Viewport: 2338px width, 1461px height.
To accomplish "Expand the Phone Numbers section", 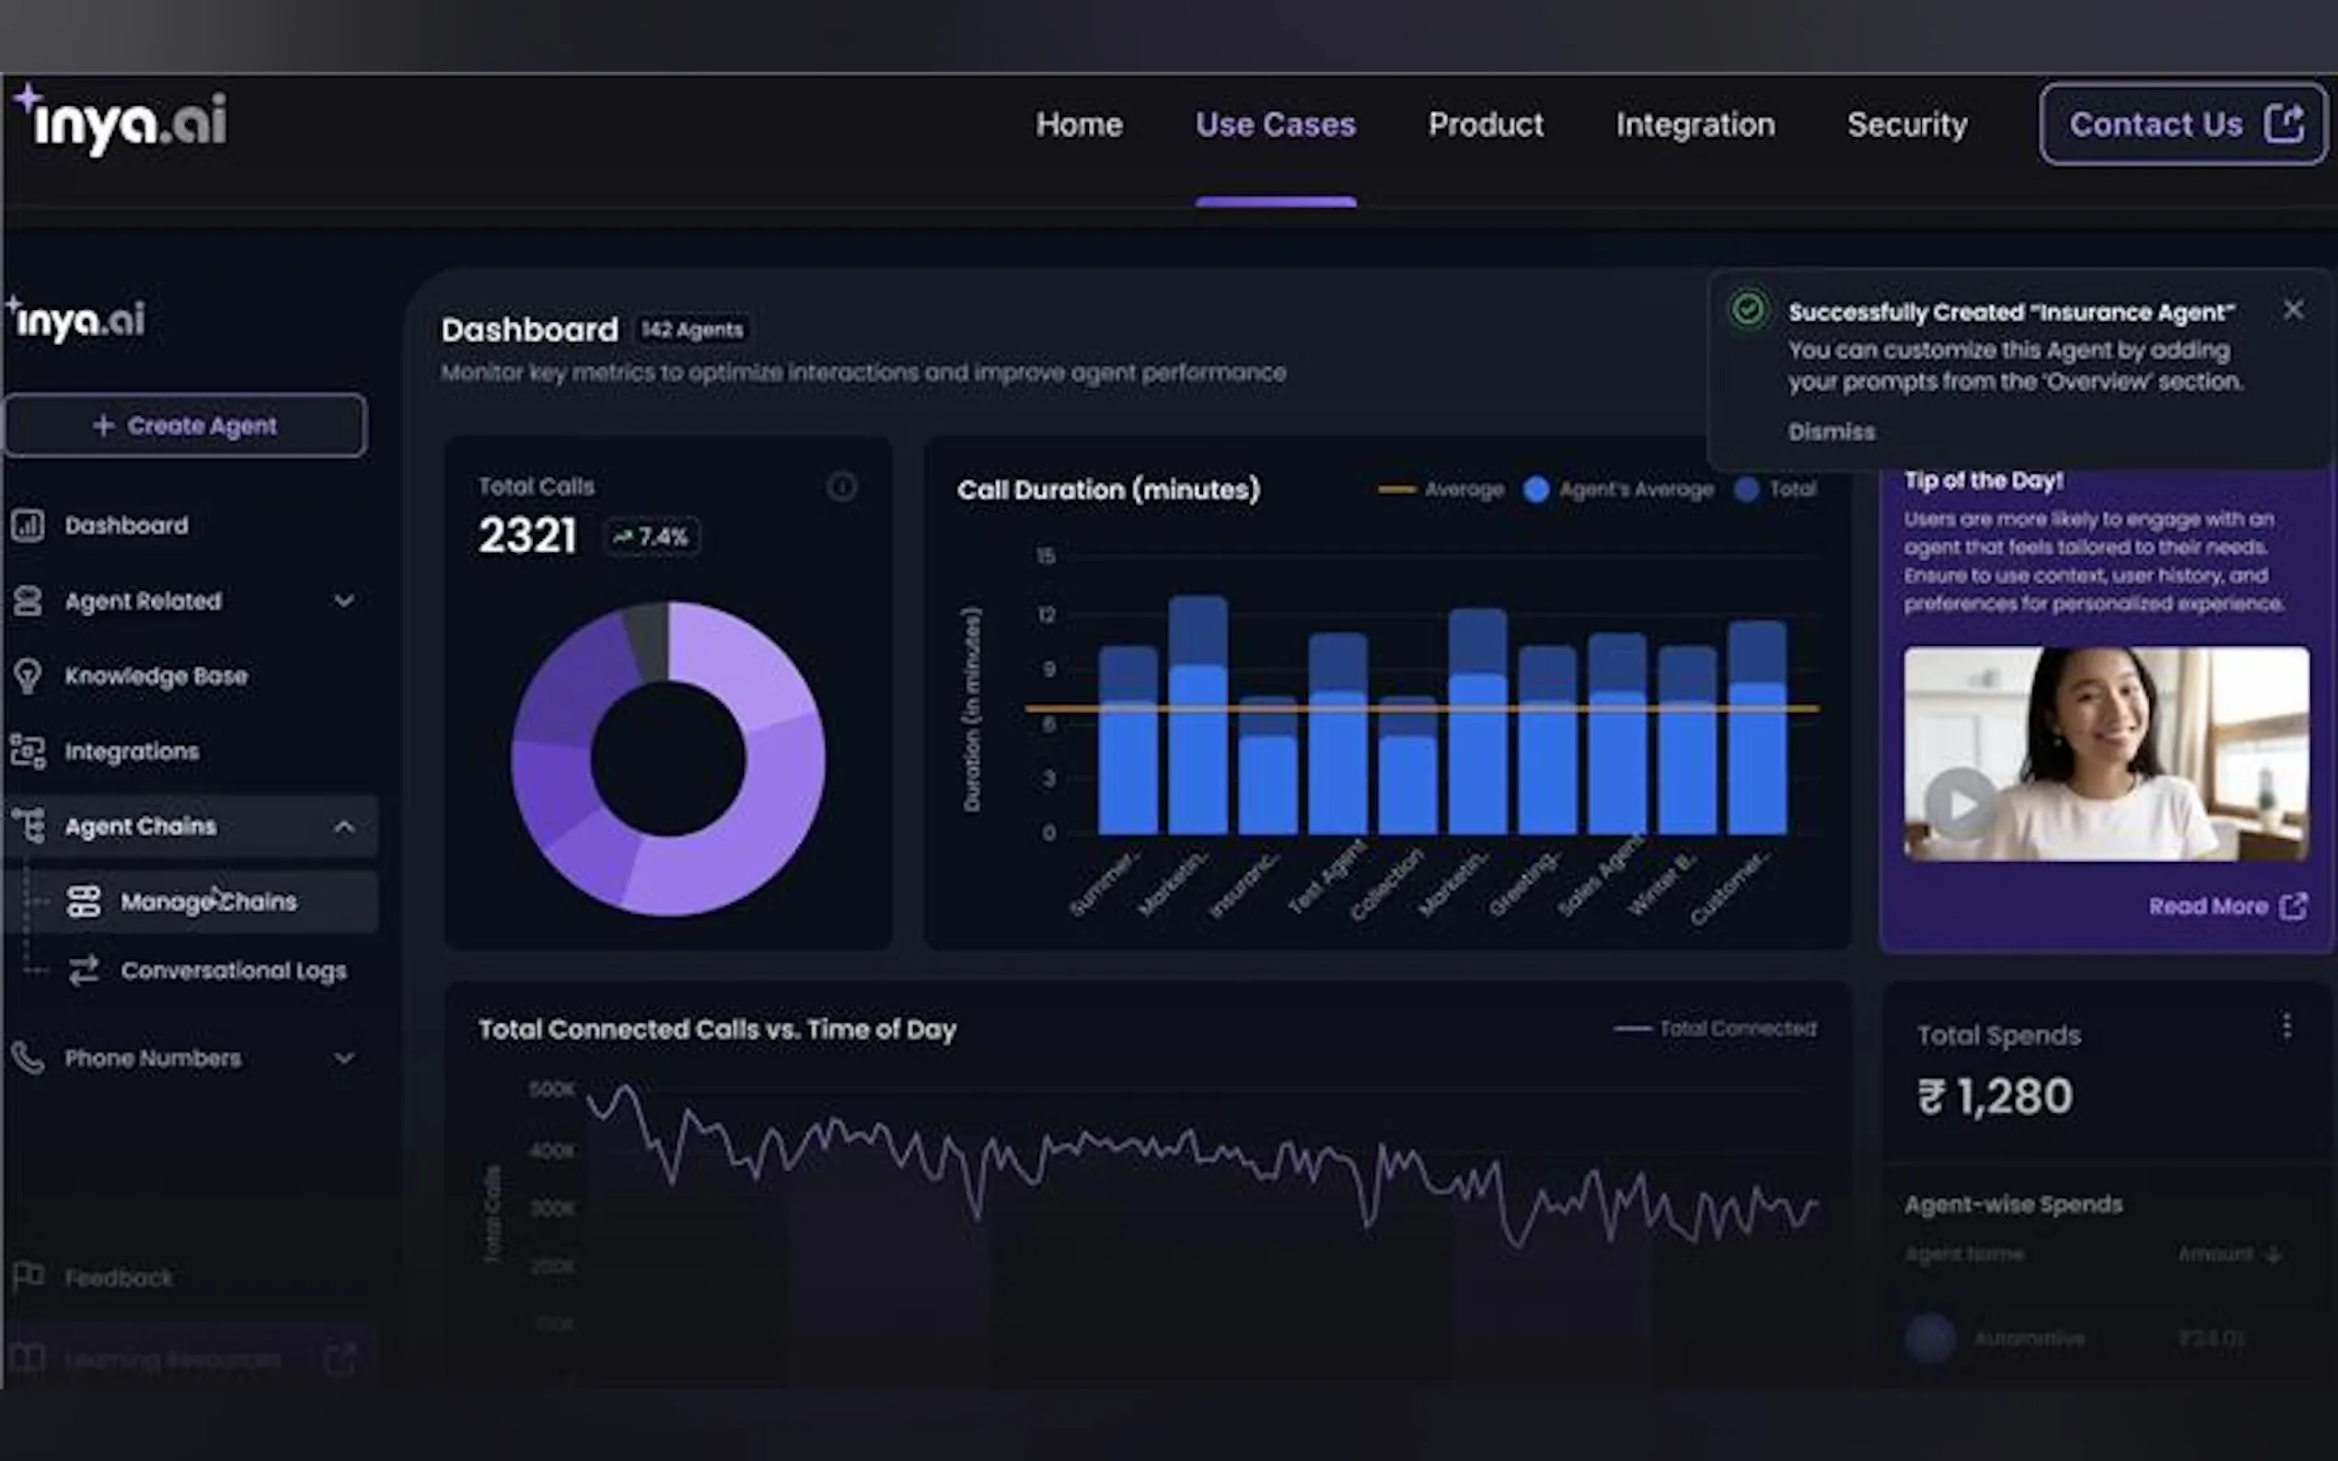I will 344,1058.
